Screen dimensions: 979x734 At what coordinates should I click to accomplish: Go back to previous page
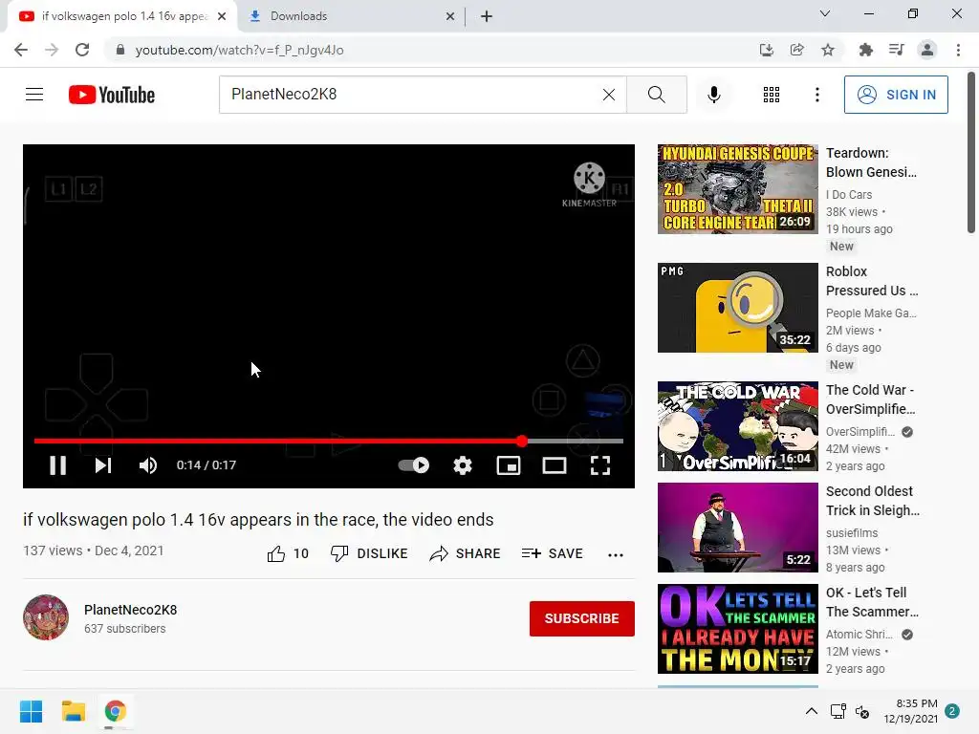21,50
